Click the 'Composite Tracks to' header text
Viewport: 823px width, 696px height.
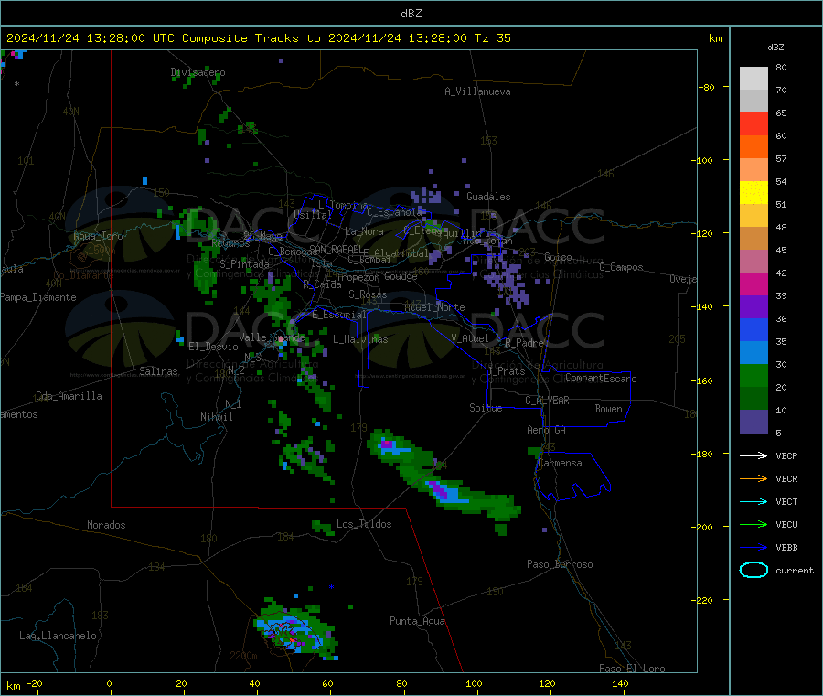click(x=251, y=38)
